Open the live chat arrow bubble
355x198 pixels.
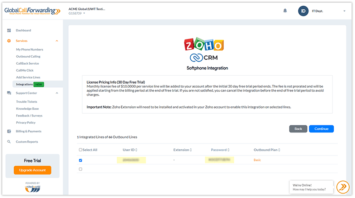[343, 187]
